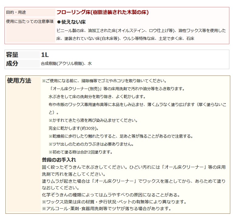Click the 合成樹脂(アクリル樹脂)、水 ingredient text
The width and height of the screenshot is (233, 218).
coord(66,64)
